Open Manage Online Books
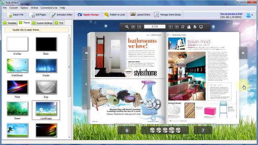 click(x=168, y=14)
